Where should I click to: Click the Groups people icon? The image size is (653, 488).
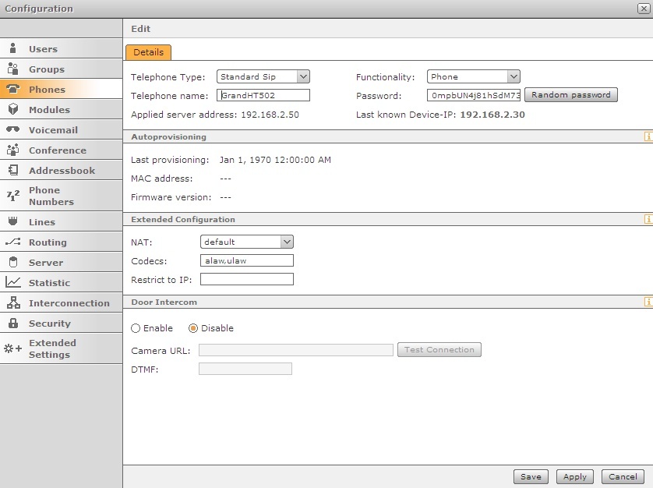[13, 69]
